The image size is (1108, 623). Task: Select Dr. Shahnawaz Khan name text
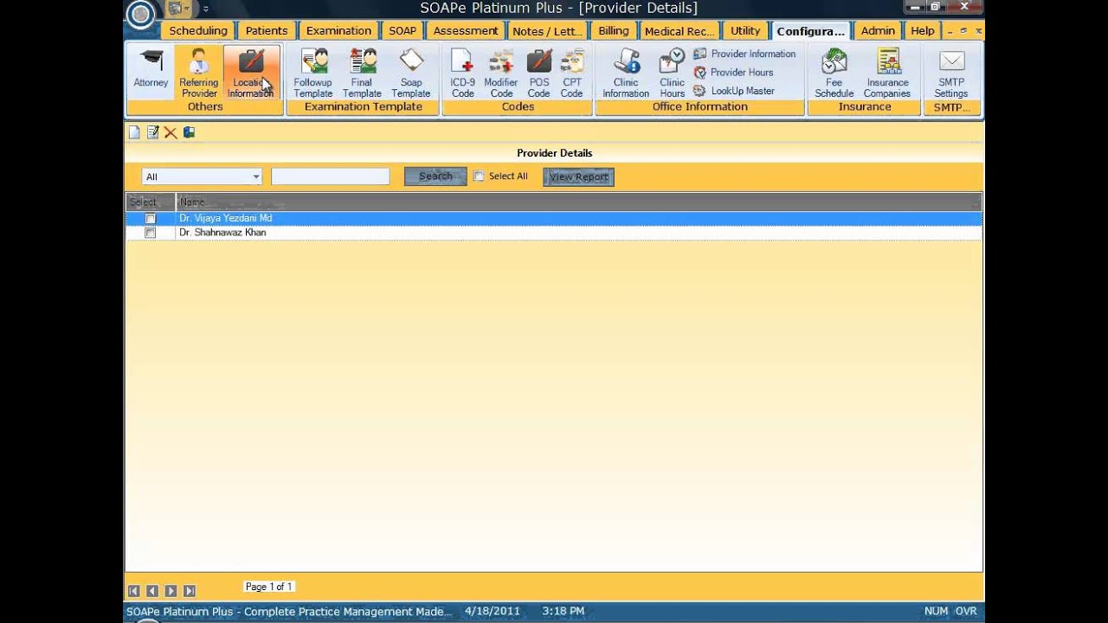[x=222, y=233]
